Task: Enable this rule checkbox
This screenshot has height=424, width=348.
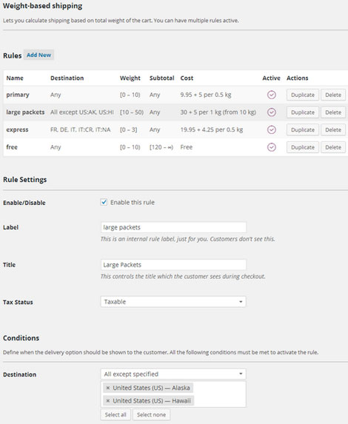Action: click(x=104, y=202)
